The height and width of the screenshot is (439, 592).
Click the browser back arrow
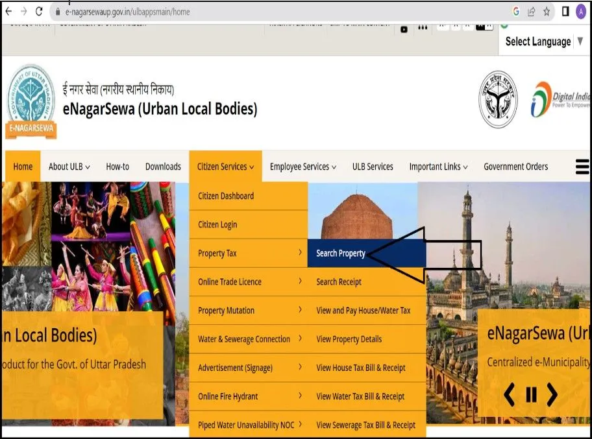tap(8, 12)
